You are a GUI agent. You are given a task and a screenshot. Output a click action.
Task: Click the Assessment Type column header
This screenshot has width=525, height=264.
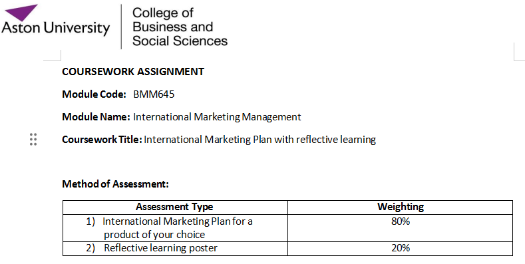click(175, 207)
